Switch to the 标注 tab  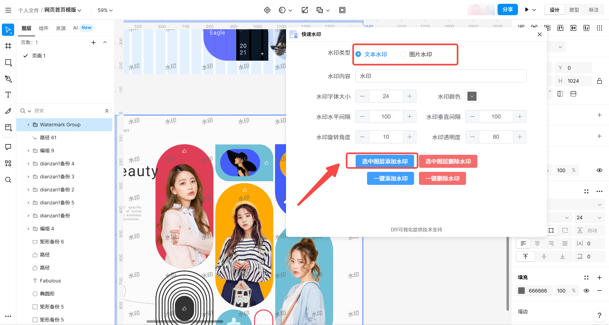[594, 10]
